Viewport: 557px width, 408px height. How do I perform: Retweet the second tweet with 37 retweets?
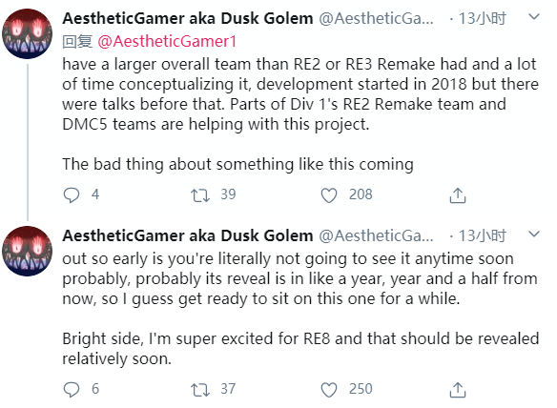[x=200, y=390]
